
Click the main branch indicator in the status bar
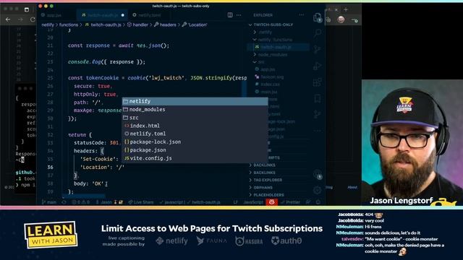(x=49, y=202)
